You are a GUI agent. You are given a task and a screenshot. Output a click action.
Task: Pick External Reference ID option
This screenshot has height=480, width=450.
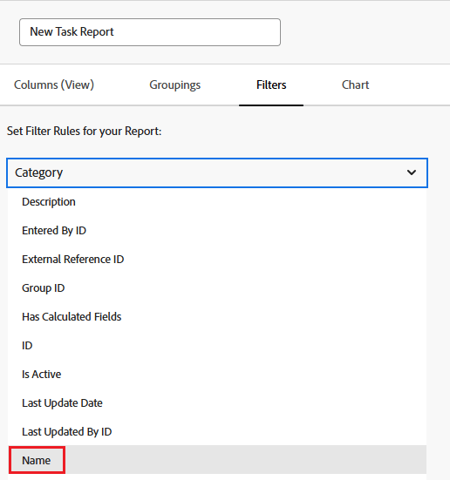(217, 260)
